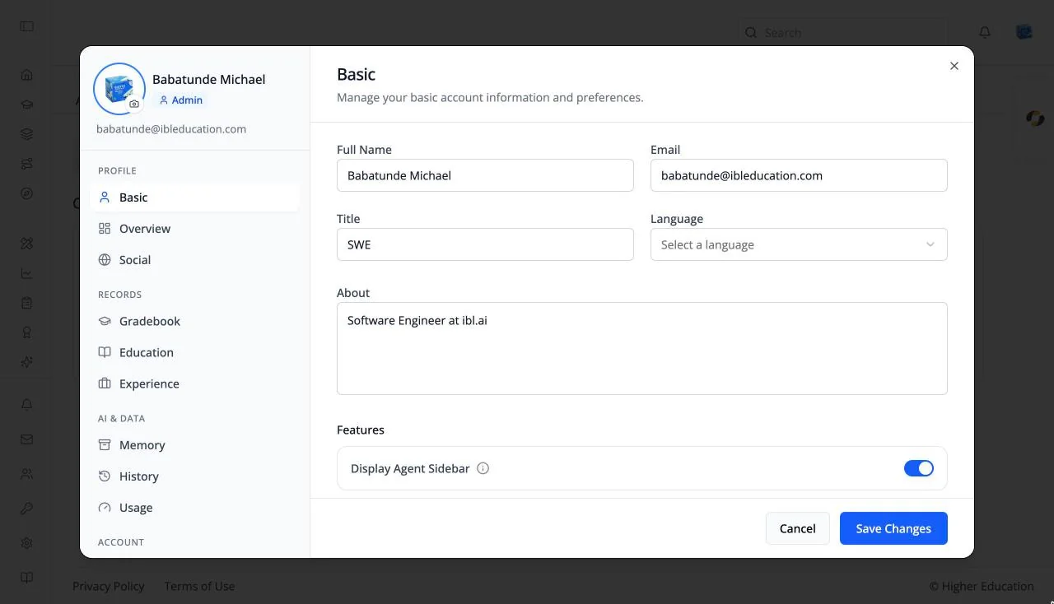
Task: Click the settings gear icon in left rail
Action: pos(27,543)
